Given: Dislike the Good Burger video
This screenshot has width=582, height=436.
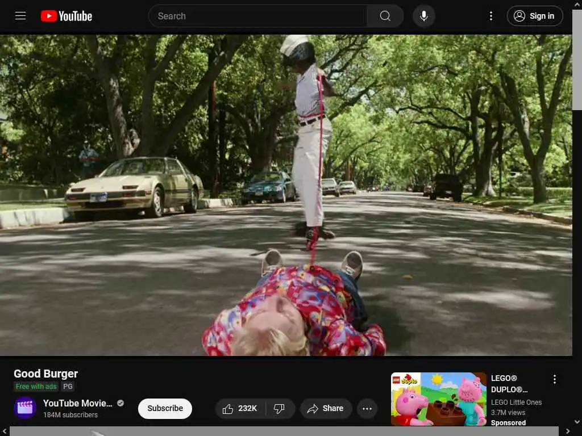Looking at the screenshot, I should pyautogui.click(x=280, y=409).
